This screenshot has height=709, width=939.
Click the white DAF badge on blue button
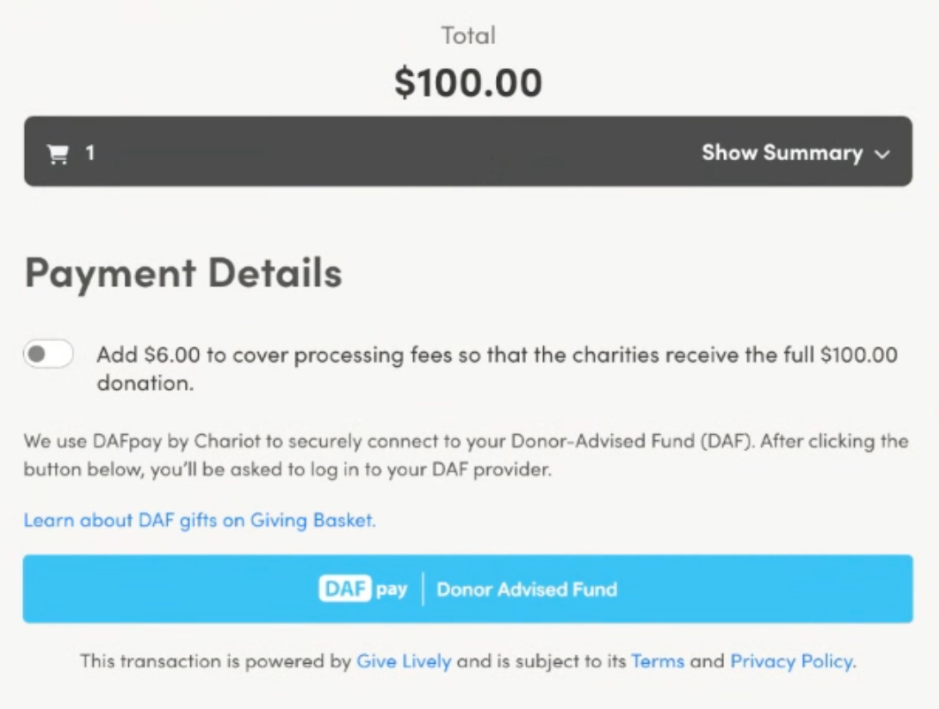click(x=345, y=589)
